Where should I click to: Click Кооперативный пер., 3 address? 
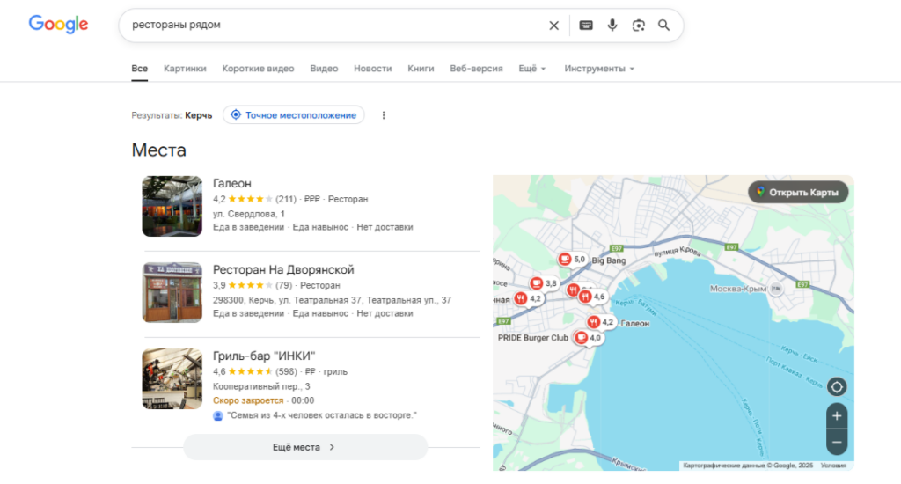click(x=261, y=386)
